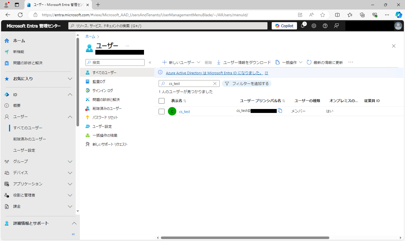Click ホーム breadcrumb link
Screen dimensions: 405x241
pos(90,36)
